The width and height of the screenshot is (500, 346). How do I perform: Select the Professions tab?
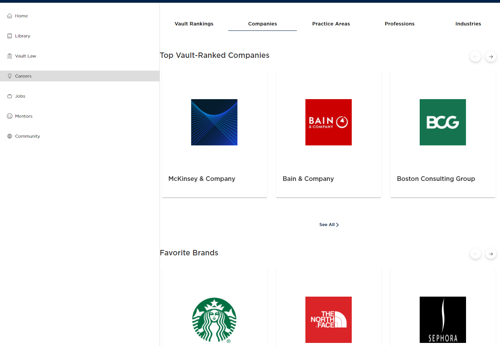(399, 24)
